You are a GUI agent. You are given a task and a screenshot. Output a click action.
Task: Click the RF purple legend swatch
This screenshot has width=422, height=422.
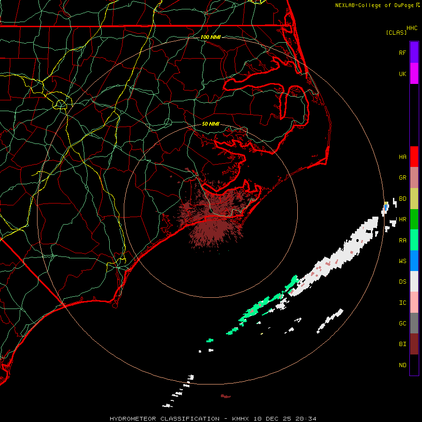[414, 53]
